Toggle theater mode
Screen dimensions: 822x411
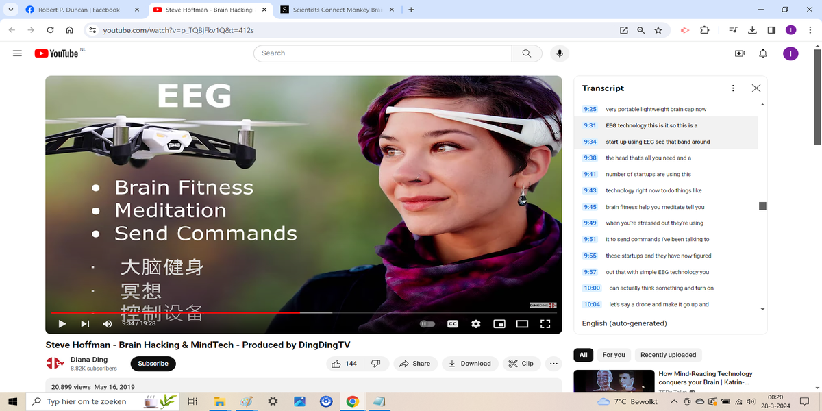[x=522, y=323]
